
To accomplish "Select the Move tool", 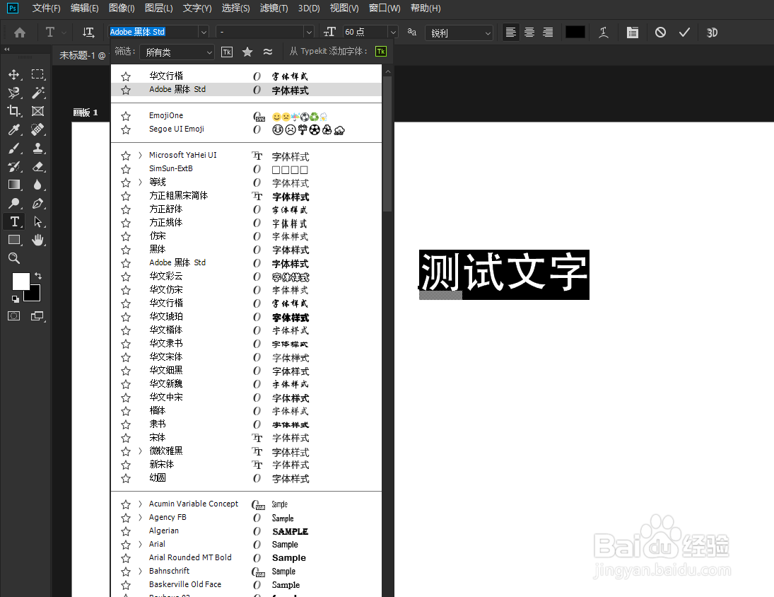I will click(14, 74).
